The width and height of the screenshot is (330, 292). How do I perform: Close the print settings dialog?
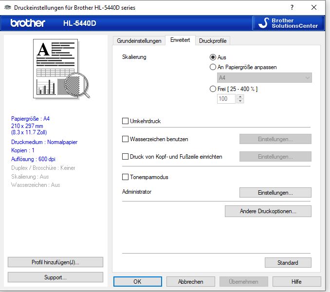pyautogui.click(x=314, y=8)
